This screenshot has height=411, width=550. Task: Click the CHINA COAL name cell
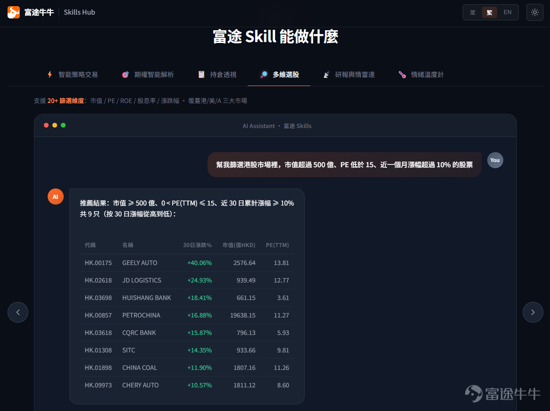(140, 368)
